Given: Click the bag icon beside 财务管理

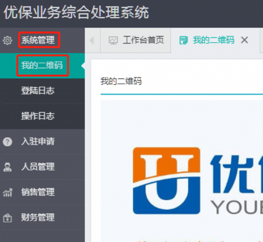Looking at the screenshot, I should click(7, 218).
